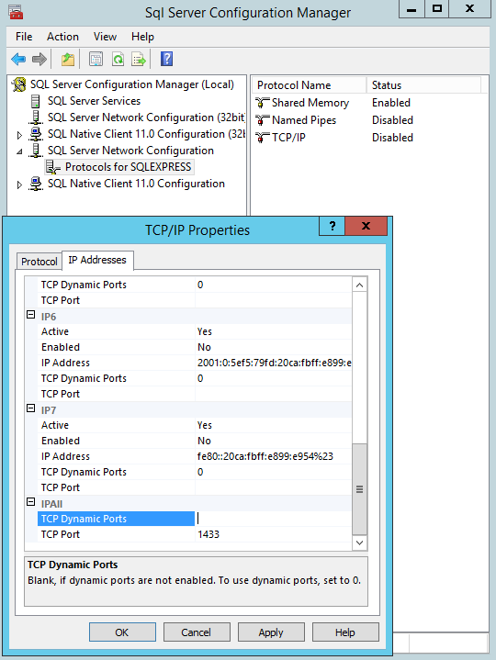Click the application icon in the title bar
The width and height of the screenshot is (496, 660).
point(16,12)
